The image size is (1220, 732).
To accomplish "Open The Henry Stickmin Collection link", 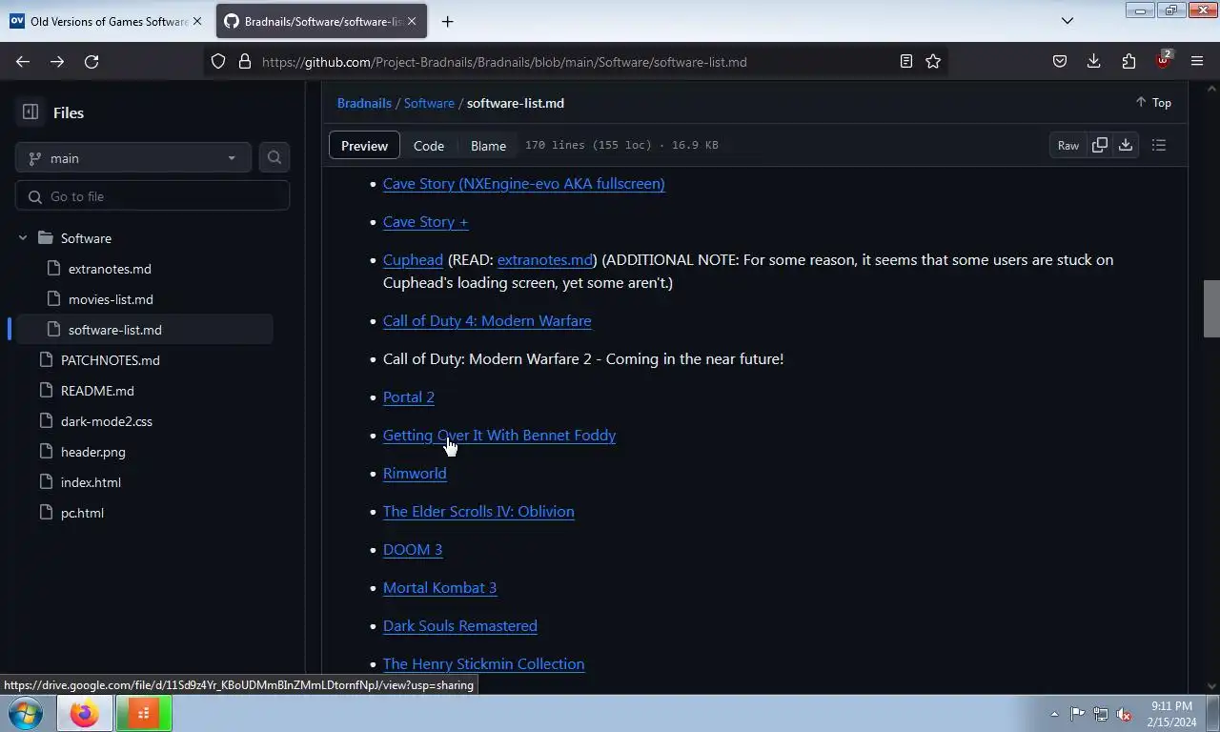I will point(483,663).
